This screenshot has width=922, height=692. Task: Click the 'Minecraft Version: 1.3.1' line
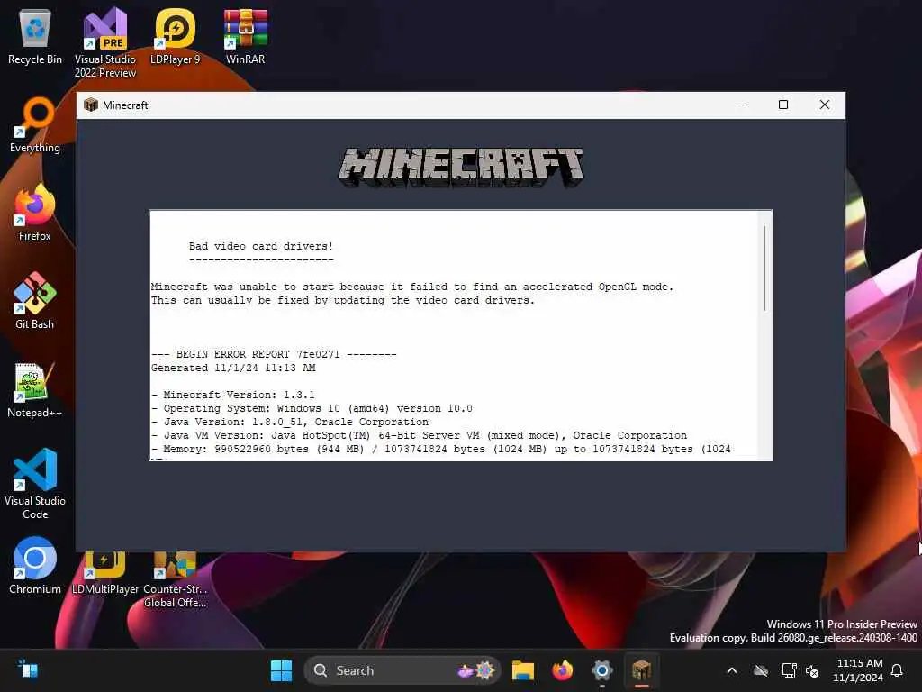pos(233,395)
